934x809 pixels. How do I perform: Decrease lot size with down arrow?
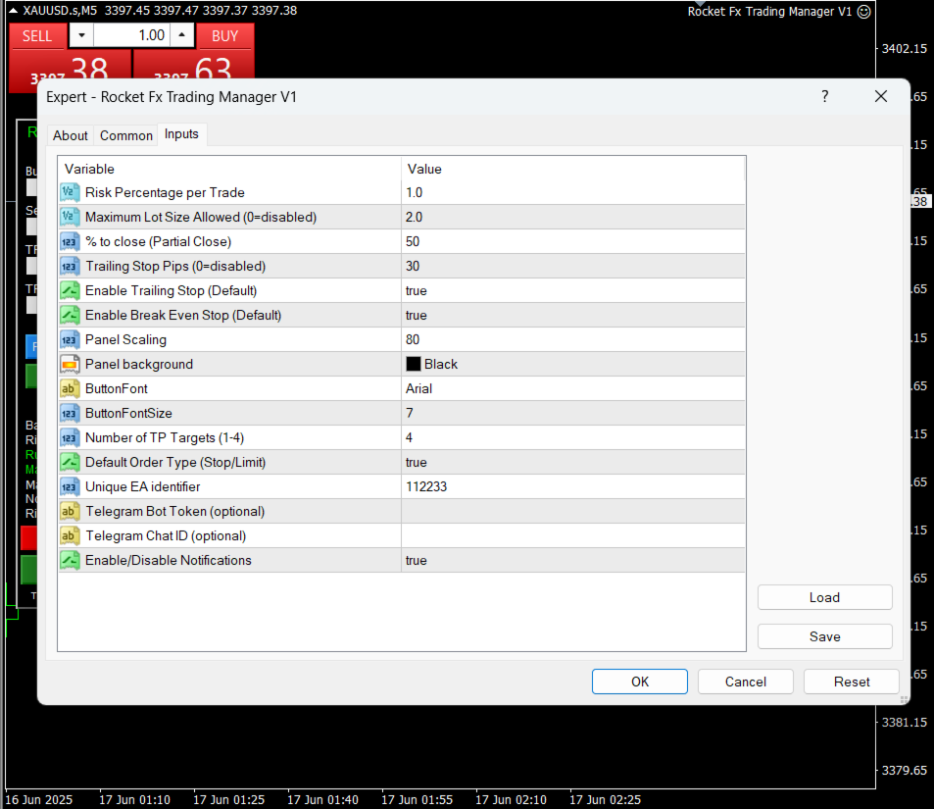click(81, 35)
